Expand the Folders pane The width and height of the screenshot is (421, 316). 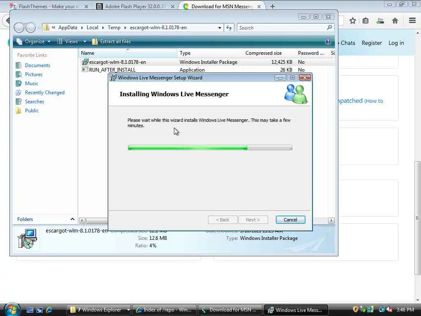point(72,219)
